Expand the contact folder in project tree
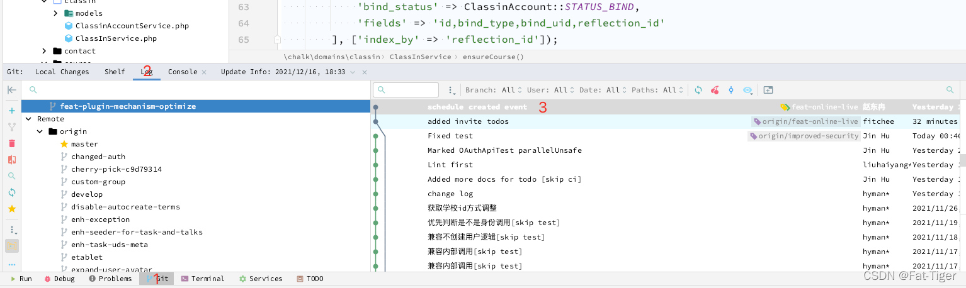Image resolution: width=966 pixels, height=288 pixels. click(44, 51)
